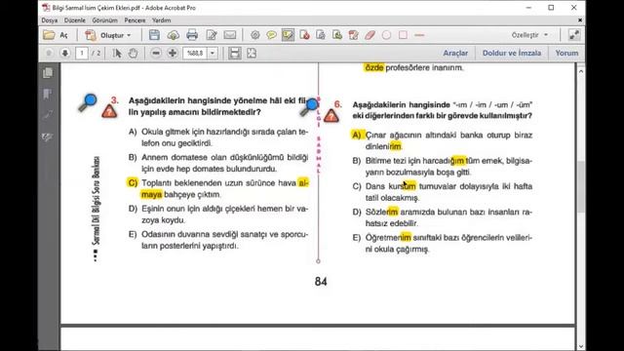624x351 pixels.
Task: Open the Görünüm menu
Action: point(104,20)
